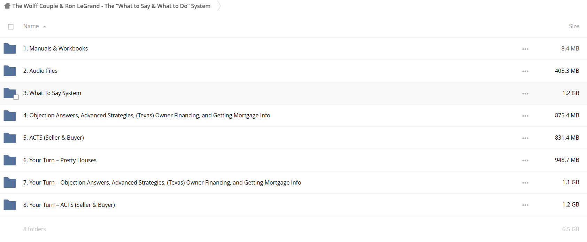The height and width of the screenshot is (242, 587).
Task: Click the 1.1 GB size value
Action: point(571,182)
